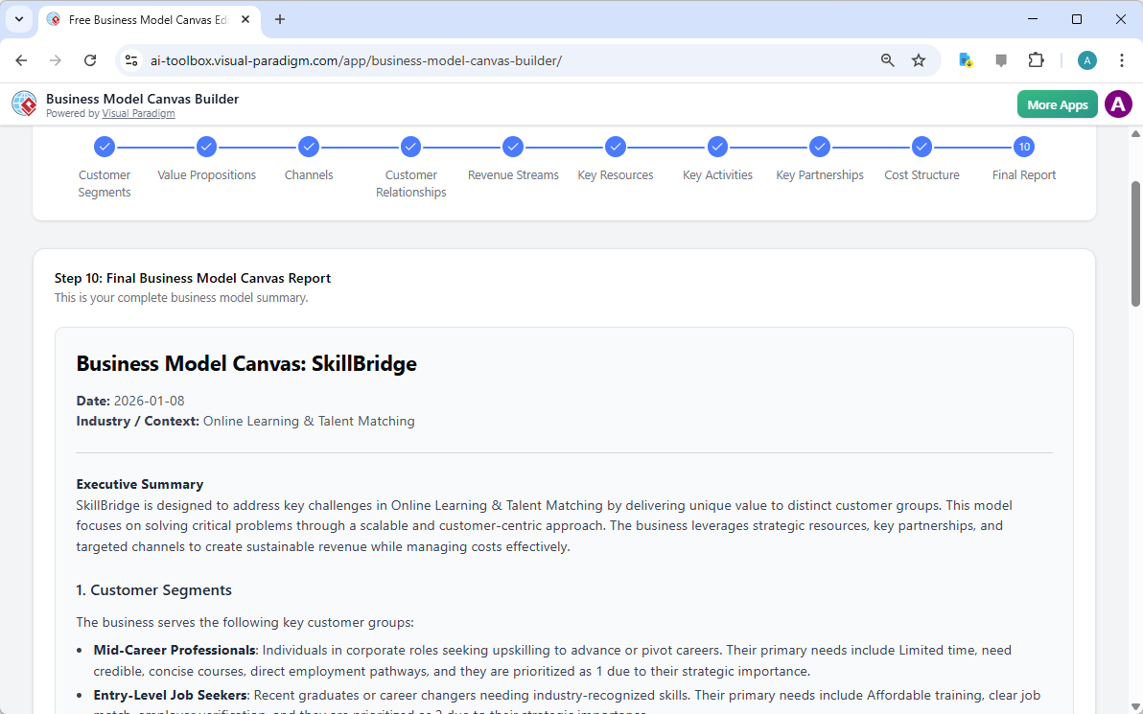Viewport: 1143px width, 714px height.
Task: Reload the current page
Action: pos(90,59)
